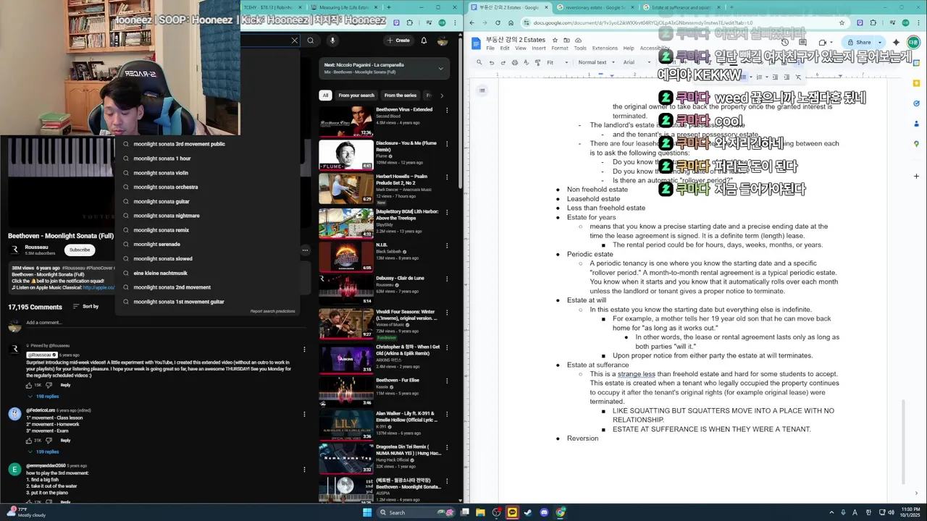Open the Windows Start button
Viewport: 927px width, 521px height.
[367, 512]
